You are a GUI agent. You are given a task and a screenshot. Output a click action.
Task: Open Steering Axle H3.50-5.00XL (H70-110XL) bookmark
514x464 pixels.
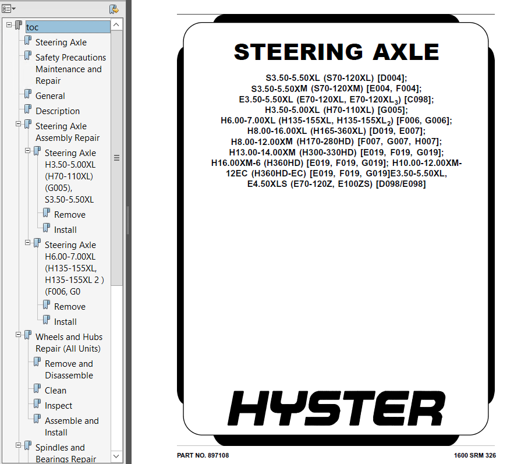[x=70, y=176]
